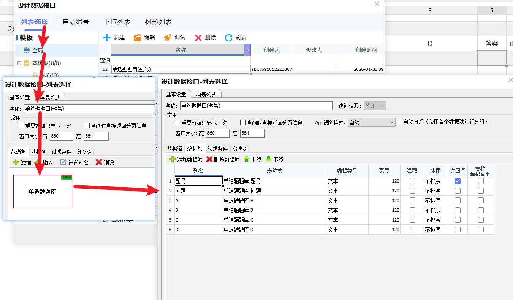Click the 名称 field beside 访问权限
This screenshot has height=300, width=513.
click(256, 106)
